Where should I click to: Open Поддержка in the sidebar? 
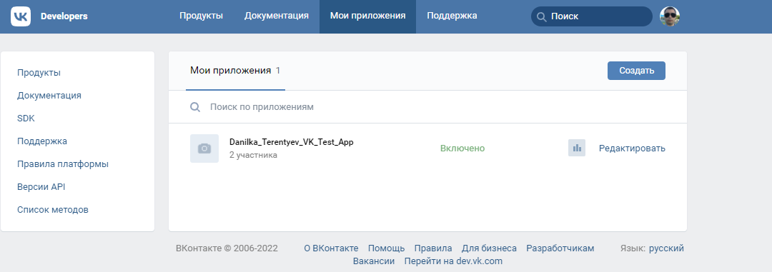point(42,141)
